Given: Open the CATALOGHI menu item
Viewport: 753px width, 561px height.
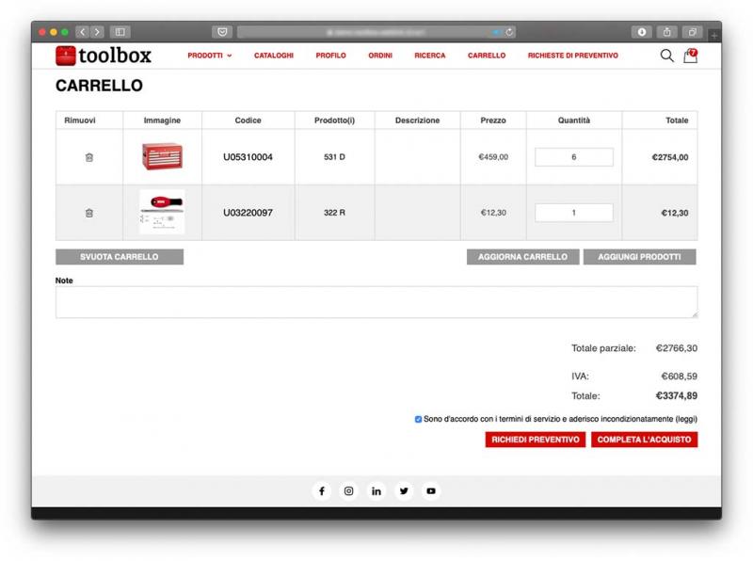Looking at the screenshot, I should click(x=273, y=56).
